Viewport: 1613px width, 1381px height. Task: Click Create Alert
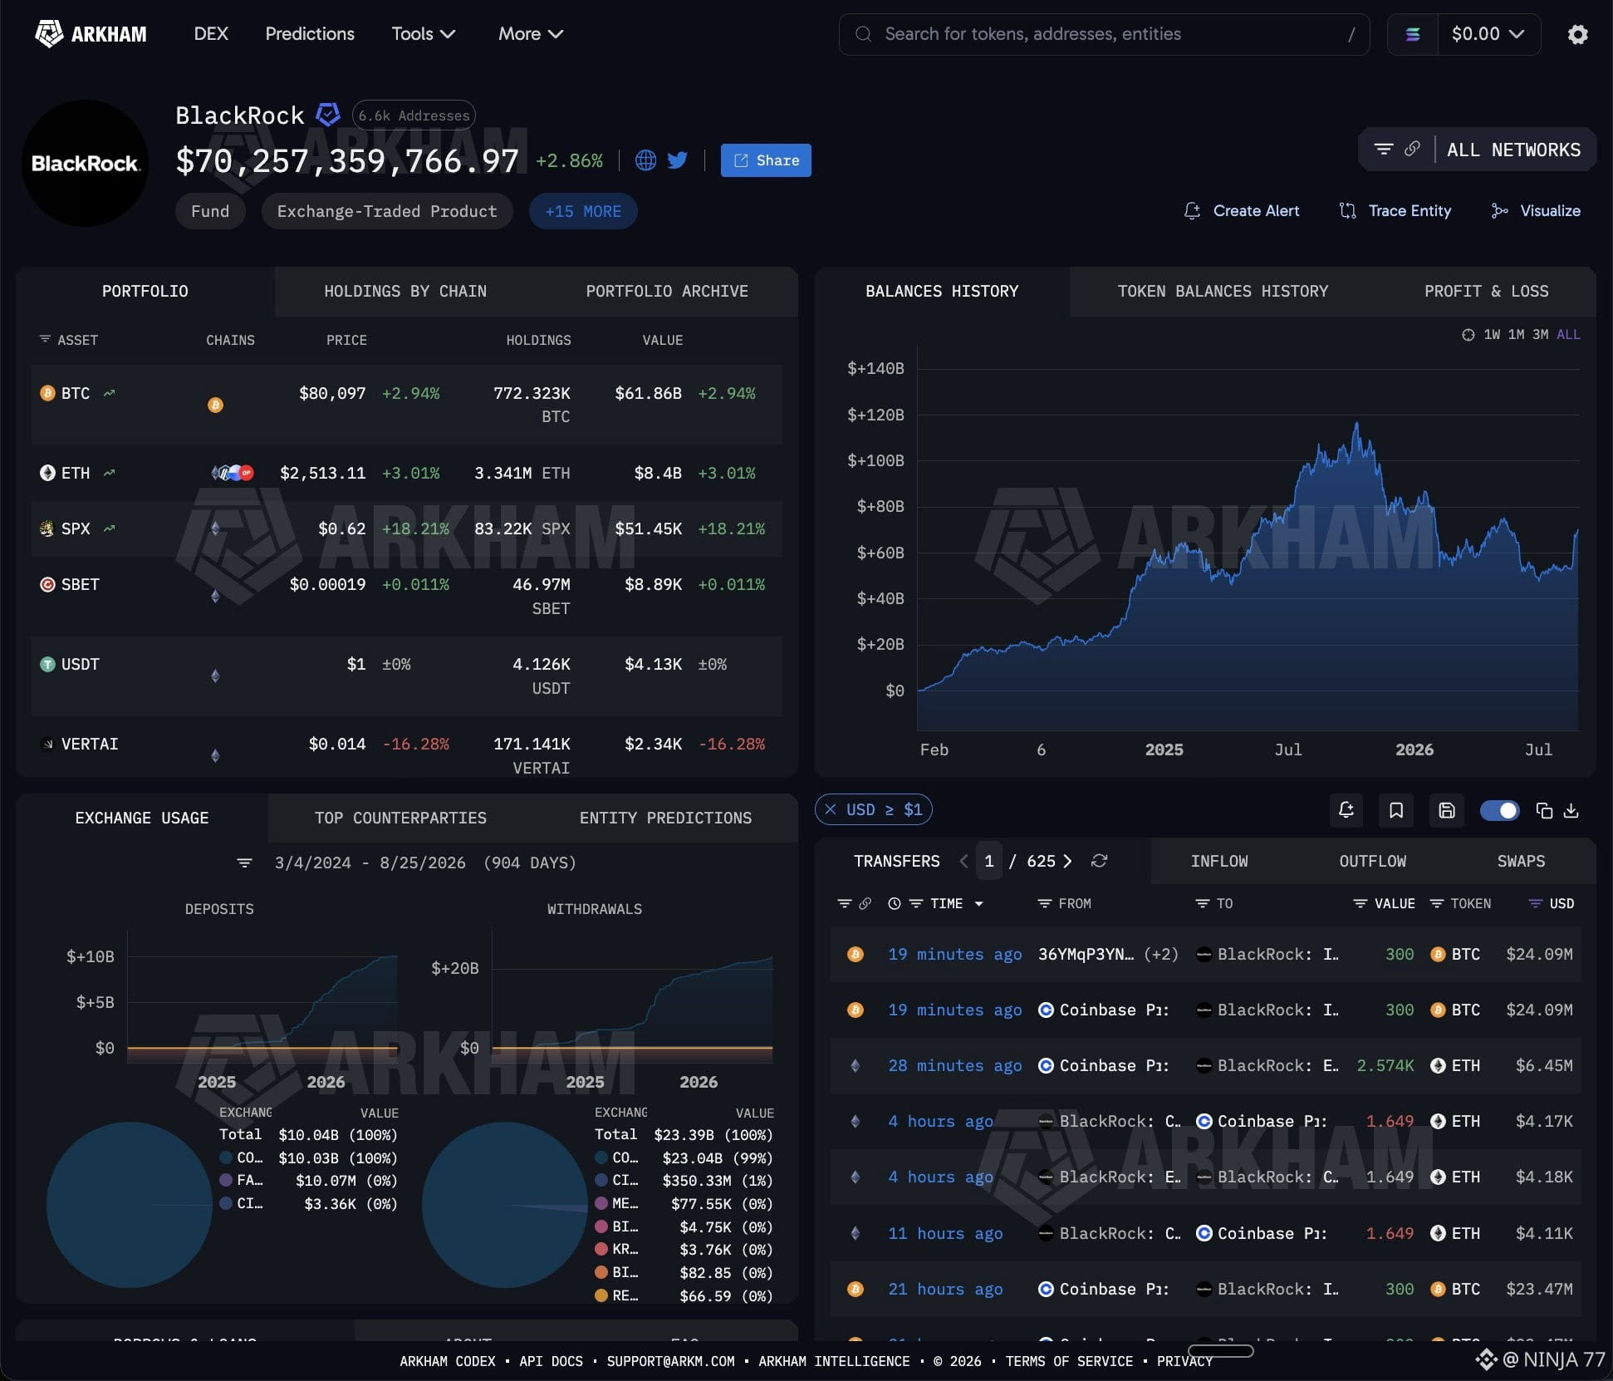(x=1242, y=211)
